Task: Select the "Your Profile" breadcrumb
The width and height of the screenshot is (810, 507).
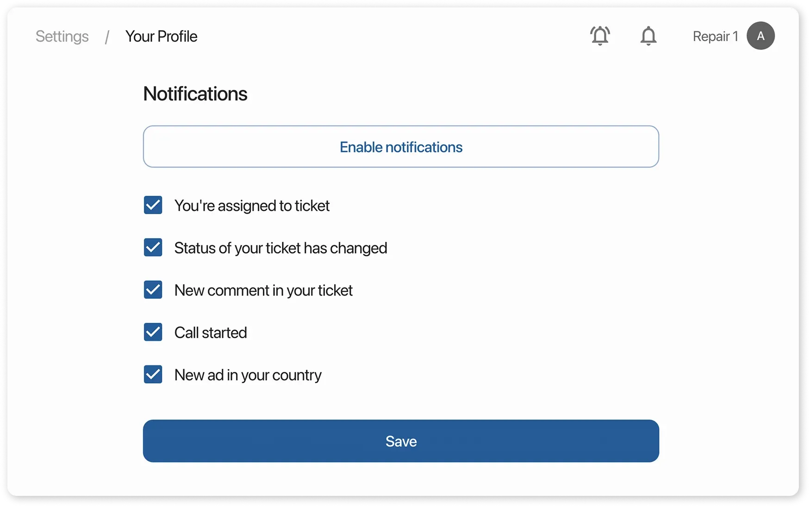Action: (x=161, y=36)
